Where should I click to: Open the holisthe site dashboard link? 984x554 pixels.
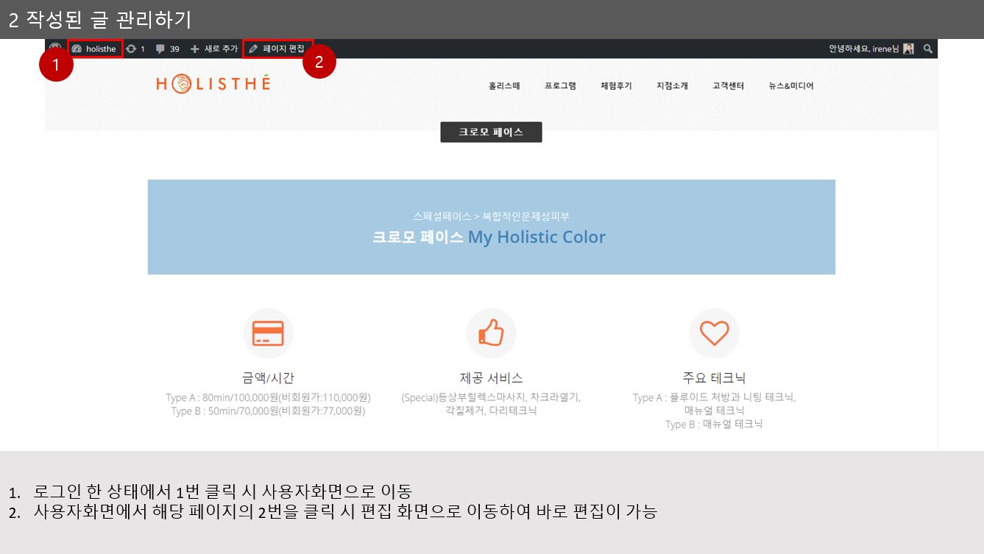(x=95, y=49)
